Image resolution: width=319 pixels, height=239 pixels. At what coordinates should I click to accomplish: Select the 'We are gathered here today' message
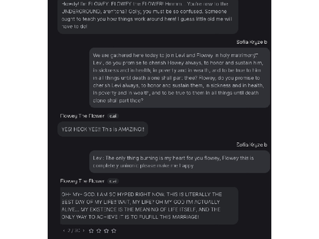pyautogui.click(x=179, y=78)
